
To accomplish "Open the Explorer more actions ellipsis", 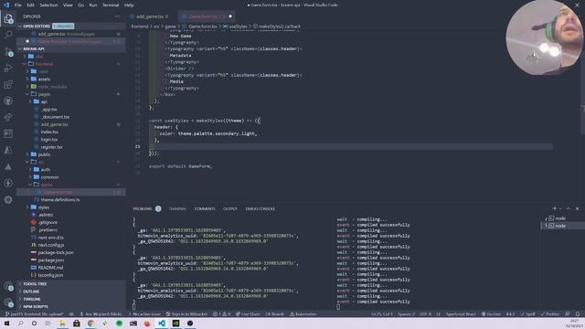I will pyautogui.click(x=118, y=16).
